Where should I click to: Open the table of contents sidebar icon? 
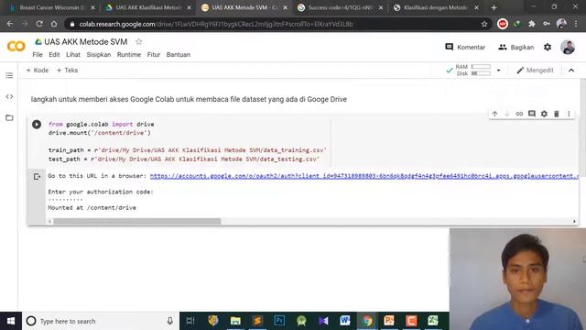pos(9,75)
